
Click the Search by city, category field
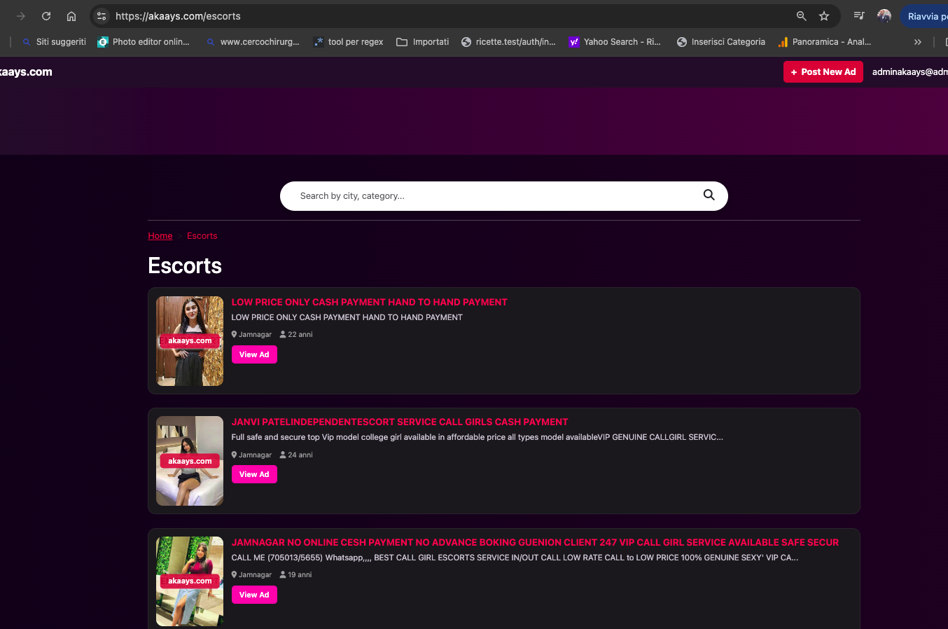pos(490,196)
